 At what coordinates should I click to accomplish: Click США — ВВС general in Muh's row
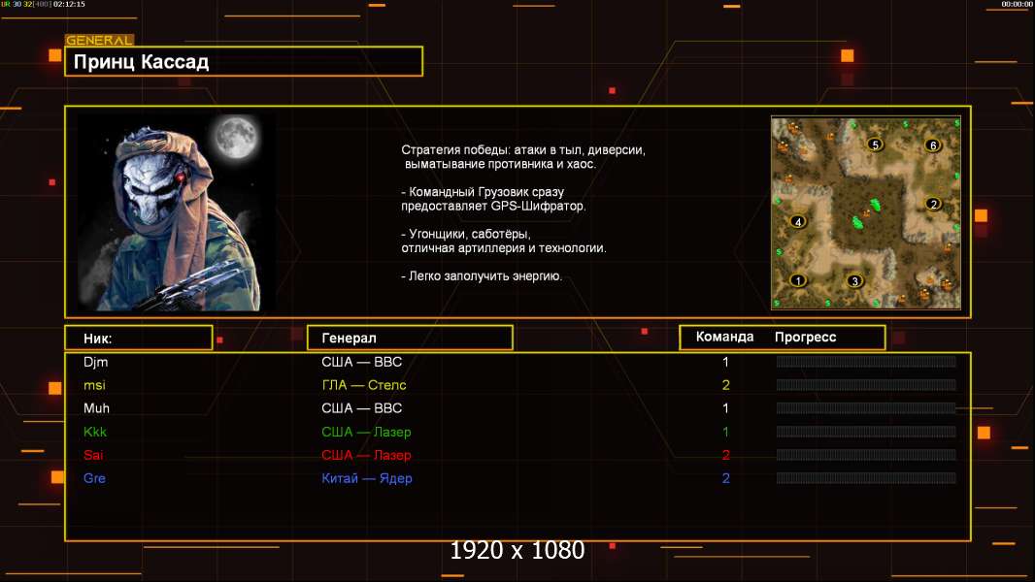(x=362, y=408)
